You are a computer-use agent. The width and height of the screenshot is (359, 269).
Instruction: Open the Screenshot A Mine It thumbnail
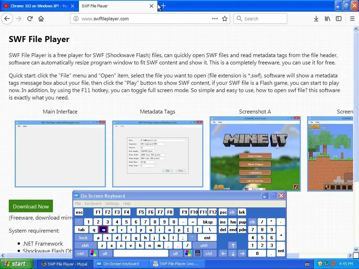pyautogui.click(x=255, y=153)
